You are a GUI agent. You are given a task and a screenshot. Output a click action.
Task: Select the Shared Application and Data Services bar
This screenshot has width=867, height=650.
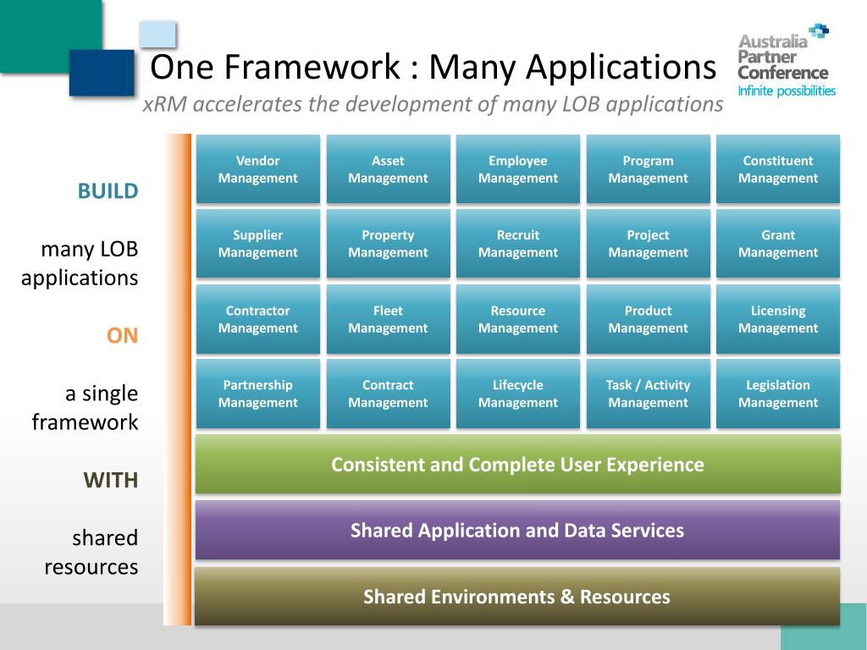pos(518,530)
